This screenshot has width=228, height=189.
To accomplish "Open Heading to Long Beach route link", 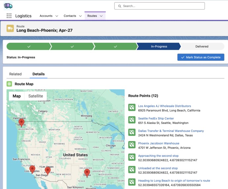I will click(x=174, y=180).
